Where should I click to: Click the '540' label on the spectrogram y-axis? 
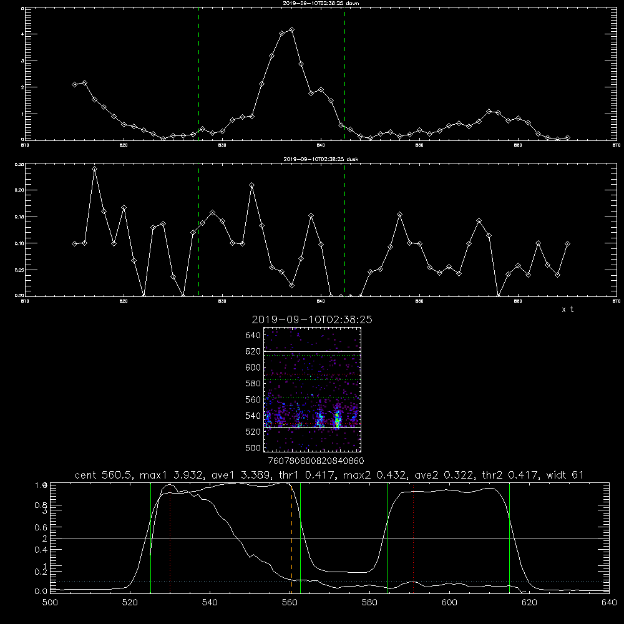tap(253, 416)
